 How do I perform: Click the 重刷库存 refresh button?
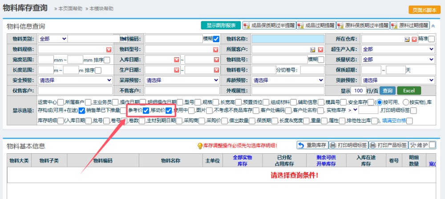coord(312,145)
